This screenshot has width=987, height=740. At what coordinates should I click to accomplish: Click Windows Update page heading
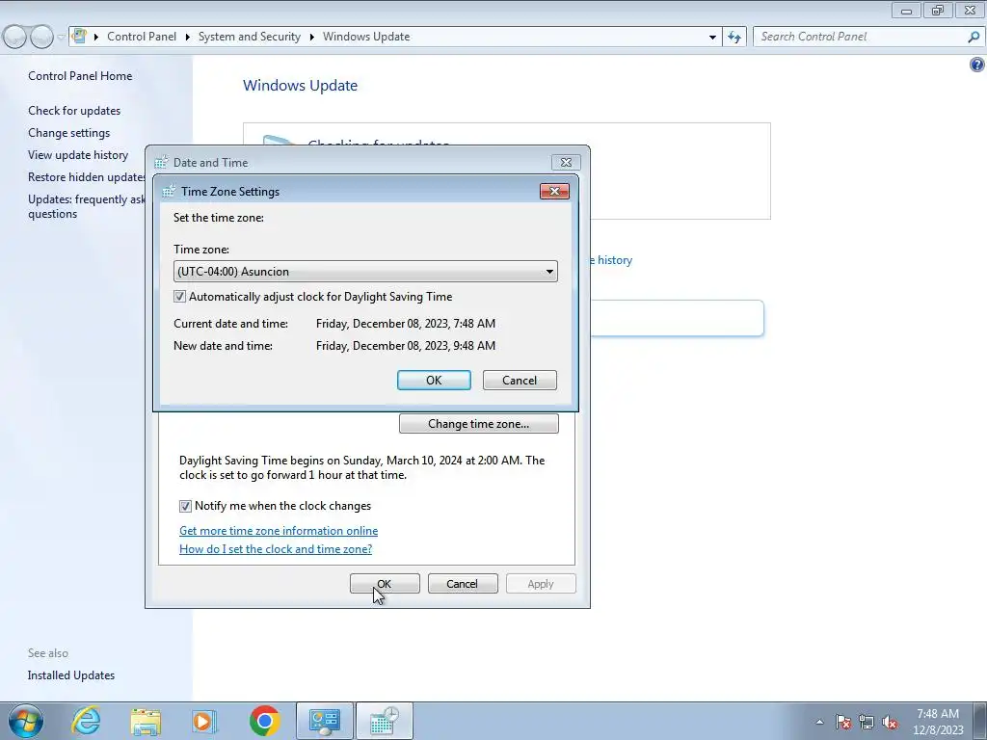tap(301, 86)
